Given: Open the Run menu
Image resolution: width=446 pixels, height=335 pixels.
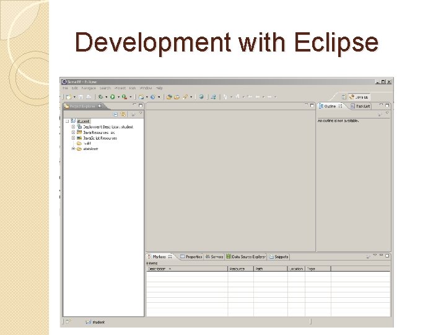Looking at the screenshot, I should pyautogui.click(x=133, y=88).
